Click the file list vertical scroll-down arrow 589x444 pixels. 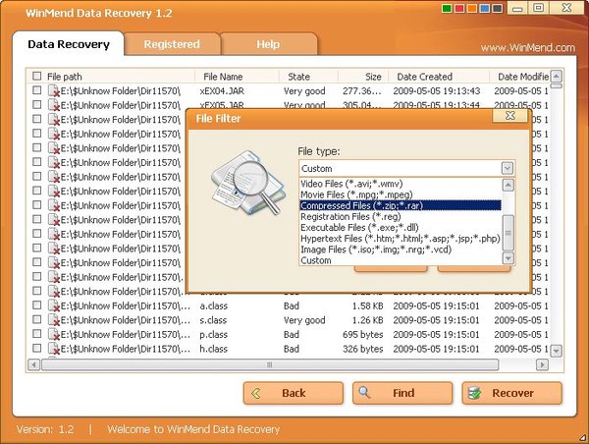pyautogui.click(x=556, y=351)
